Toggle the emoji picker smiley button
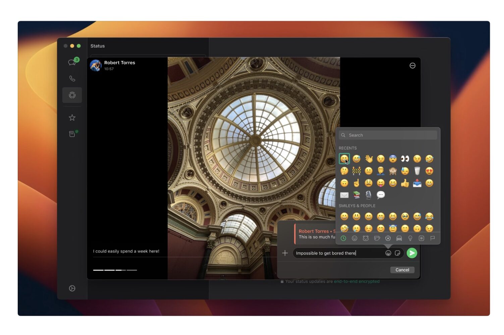This screenshot has height=335, width=504. 388,253
